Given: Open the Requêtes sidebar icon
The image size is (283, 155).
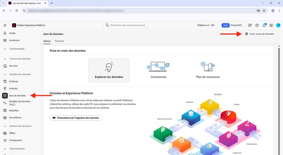Looking at the screenshot, I should (5, 110).
